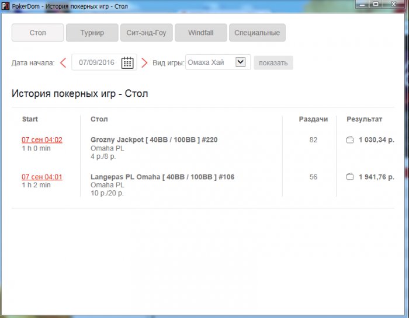This screenshot has height=318, width=409.
Task: Open the calendar date picker icon
Action: [x=127, y=62]
